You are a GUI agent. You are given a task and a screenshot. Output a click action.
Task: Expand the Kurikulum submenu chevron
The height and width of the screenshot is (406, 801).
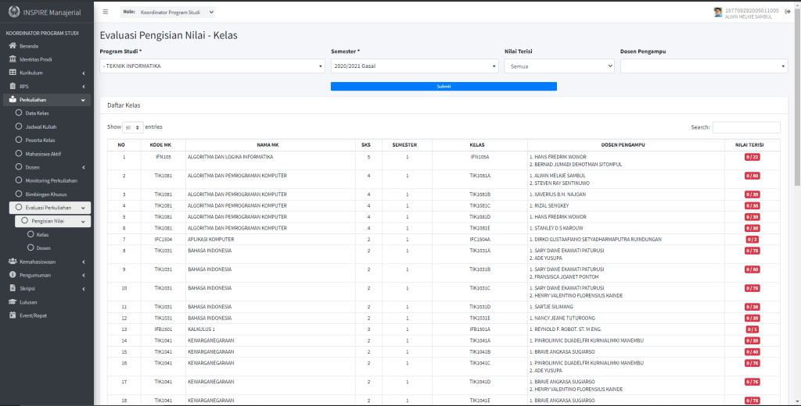83,73
